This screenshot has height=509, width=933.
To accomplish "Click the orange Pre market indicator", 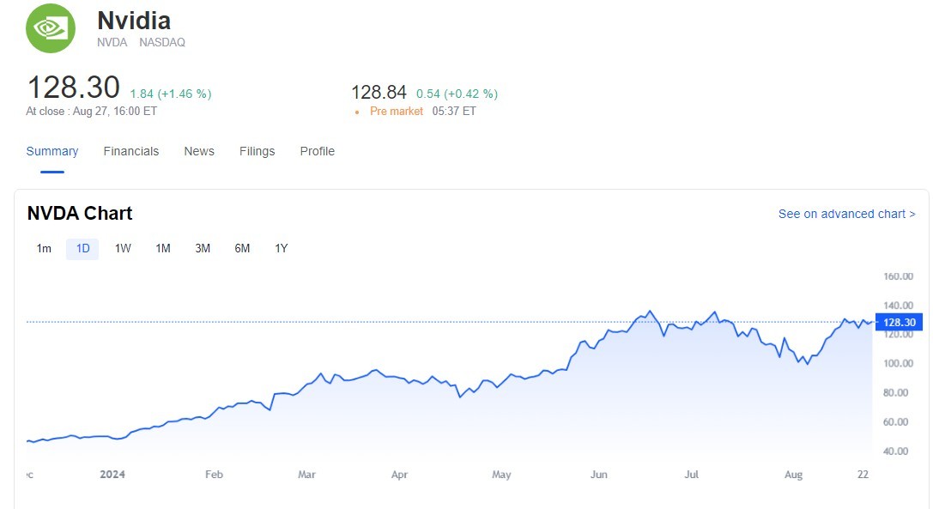I will point(396,112).
